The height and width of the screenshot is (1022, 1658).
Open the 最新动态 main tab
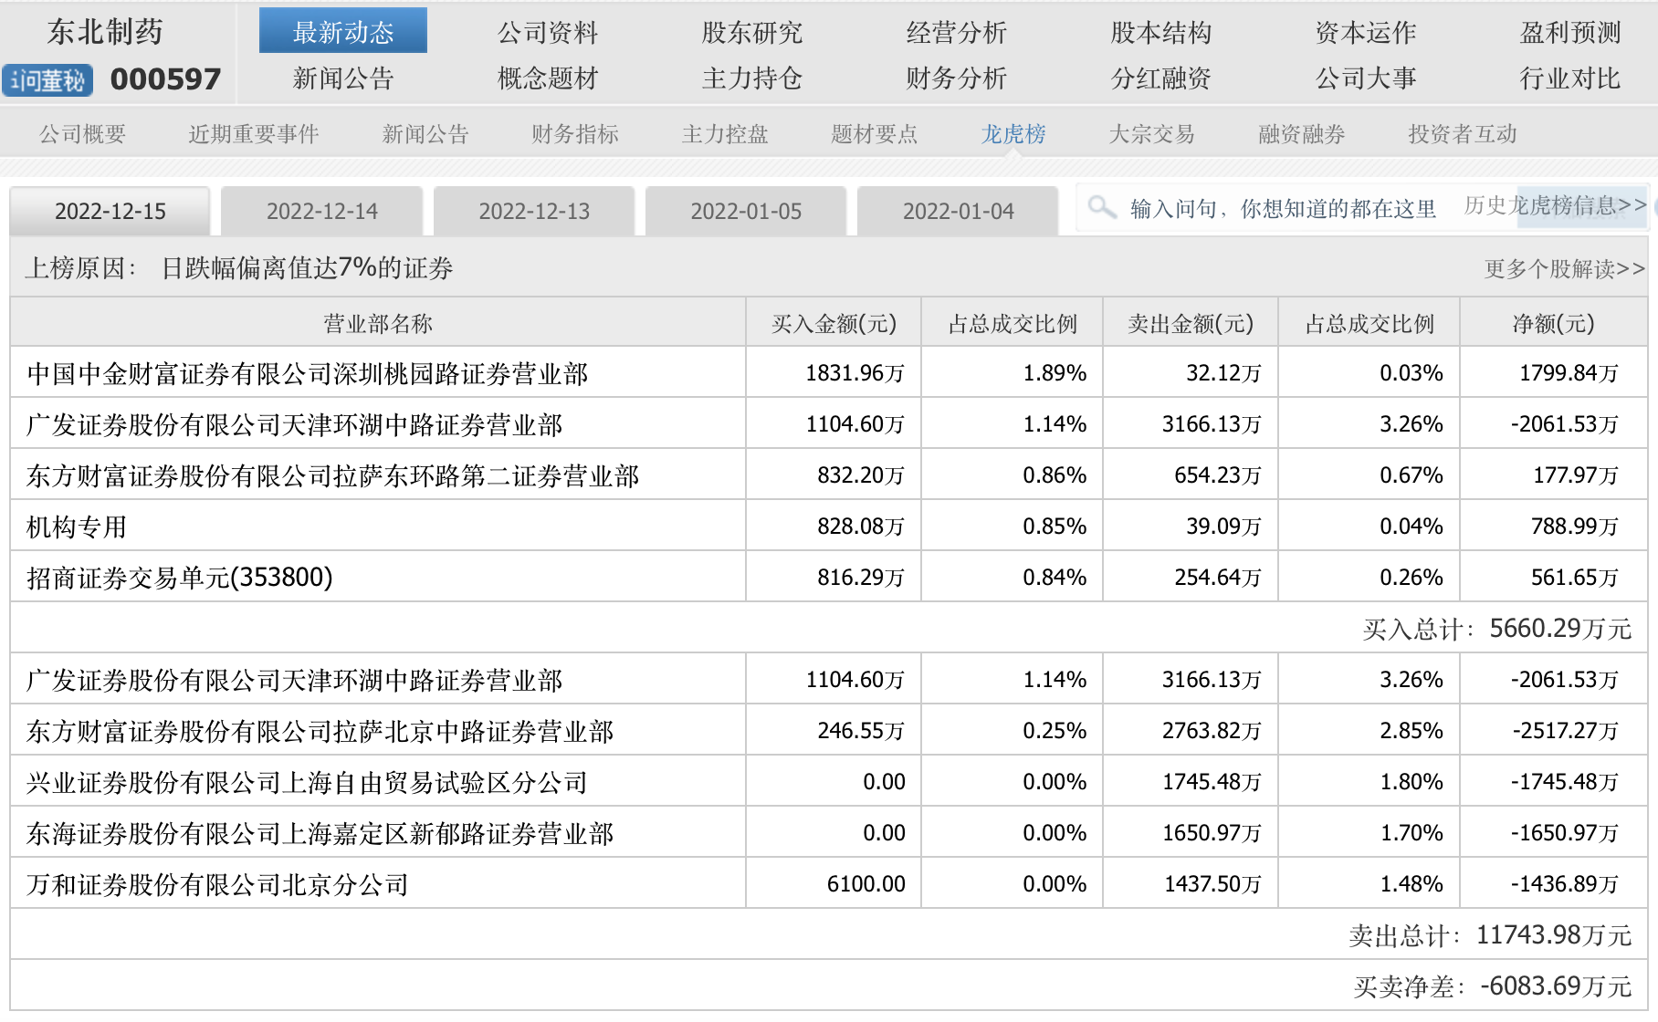coord(342,33)
